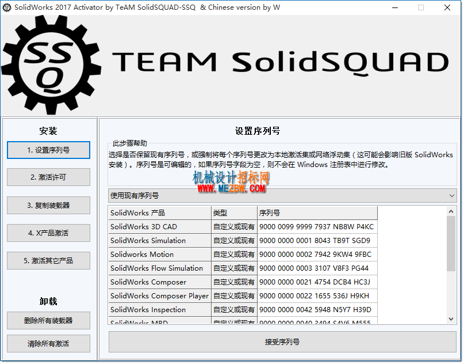Edit serial '9000 0000 0003 3107 V8F3 PG44'
The image size is (464, 364).
(x=317, y=268)
